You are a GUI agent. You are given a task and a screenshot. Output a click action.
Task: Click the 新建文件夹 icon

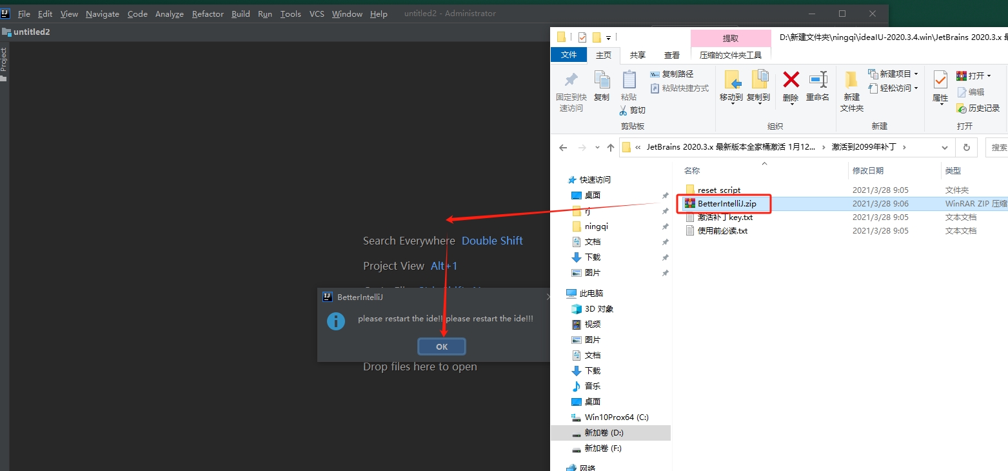tap(851, 80)
